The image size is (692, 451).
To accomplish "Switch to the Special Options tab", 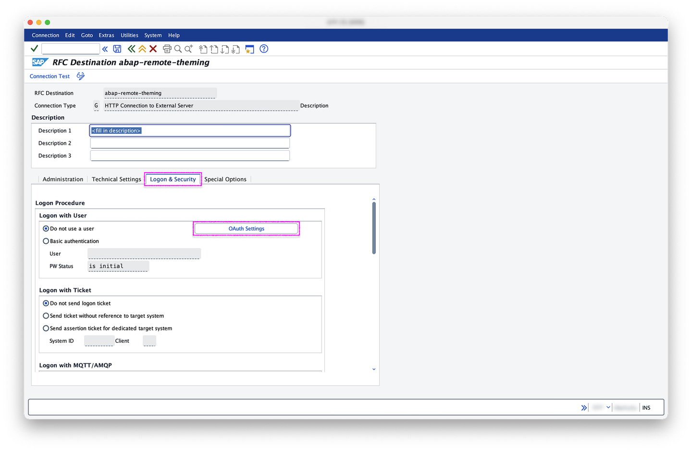I will click(225, 179).
